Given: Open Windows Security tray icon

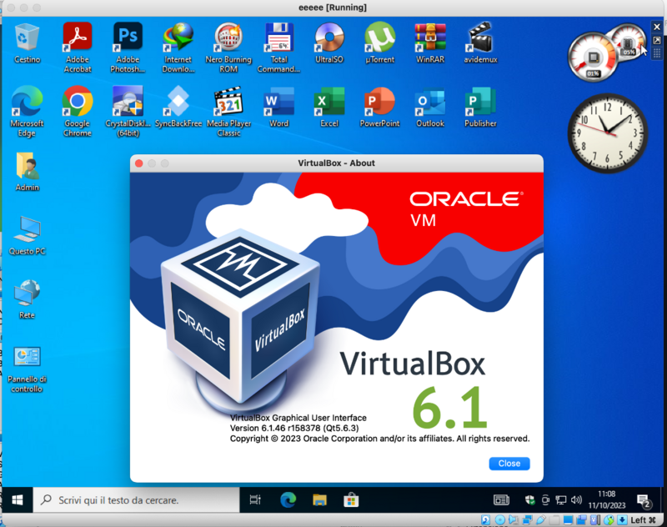Looking at the screenshot, I should pos(529,499).
